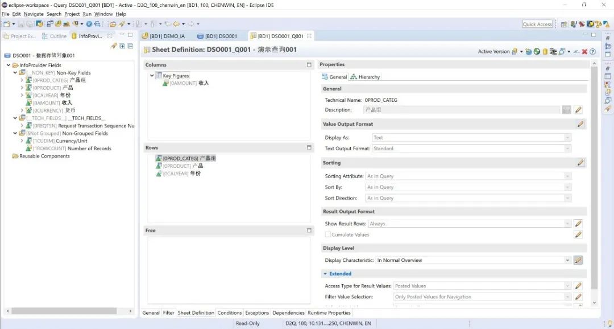This screenshot has height=329, width=614.
Task: Click the pencil icon beside Cumulate Values
Action: click(x=578, y=235)
